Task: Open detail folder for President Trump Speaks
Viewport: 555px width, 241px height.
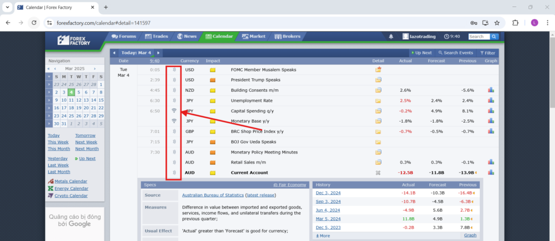Action: (x=378, y=80)
